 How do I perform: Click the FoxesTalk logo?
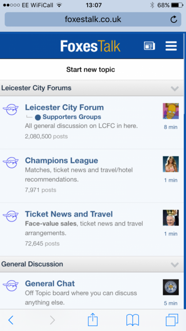tap(90, 46)
